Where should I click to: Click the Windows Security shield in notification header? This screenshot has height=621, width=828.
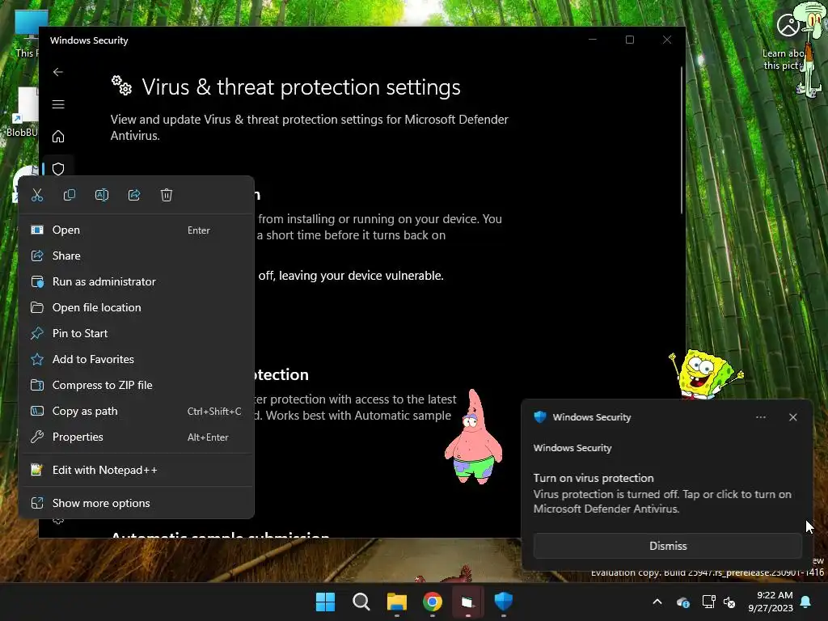tap(539, 417)
